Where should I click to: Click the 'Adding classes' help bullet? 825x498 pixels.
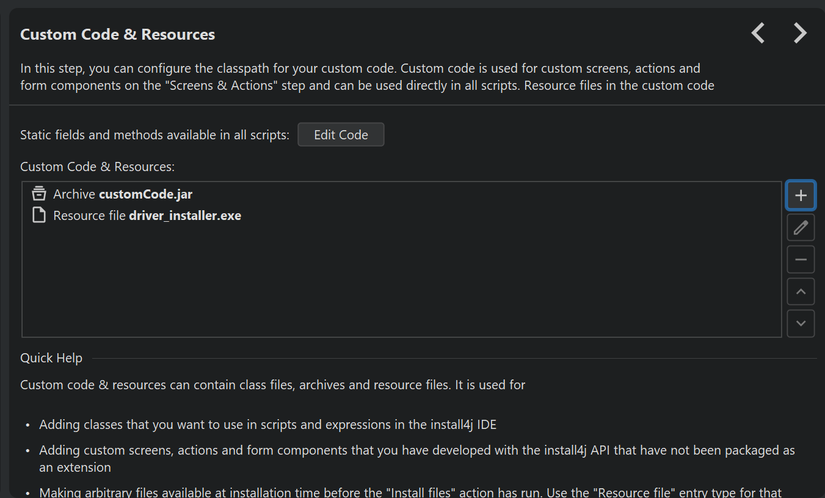tap(267, 425)
